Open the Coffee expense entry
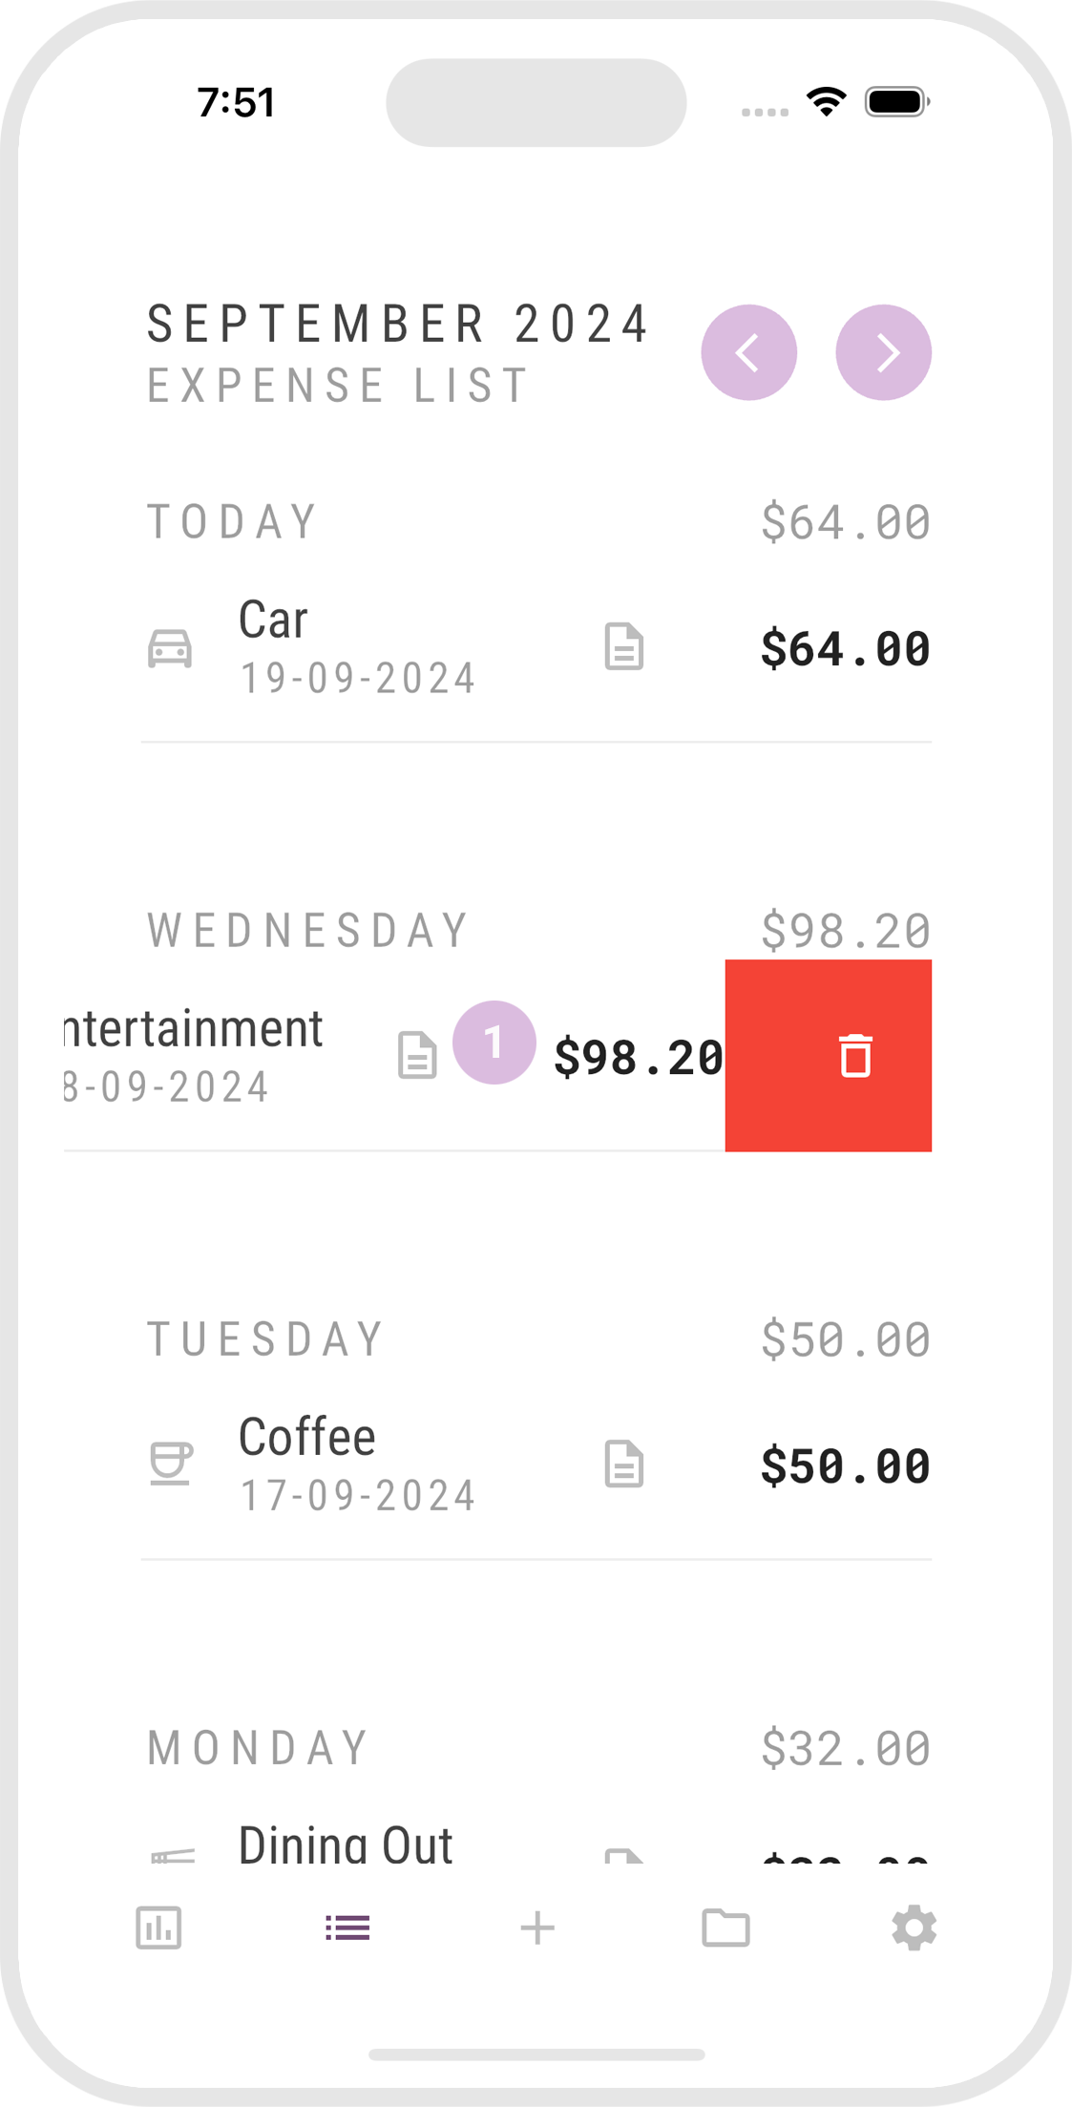The width and height of the screenshot is (1072, 2107). click(357, 1464)
